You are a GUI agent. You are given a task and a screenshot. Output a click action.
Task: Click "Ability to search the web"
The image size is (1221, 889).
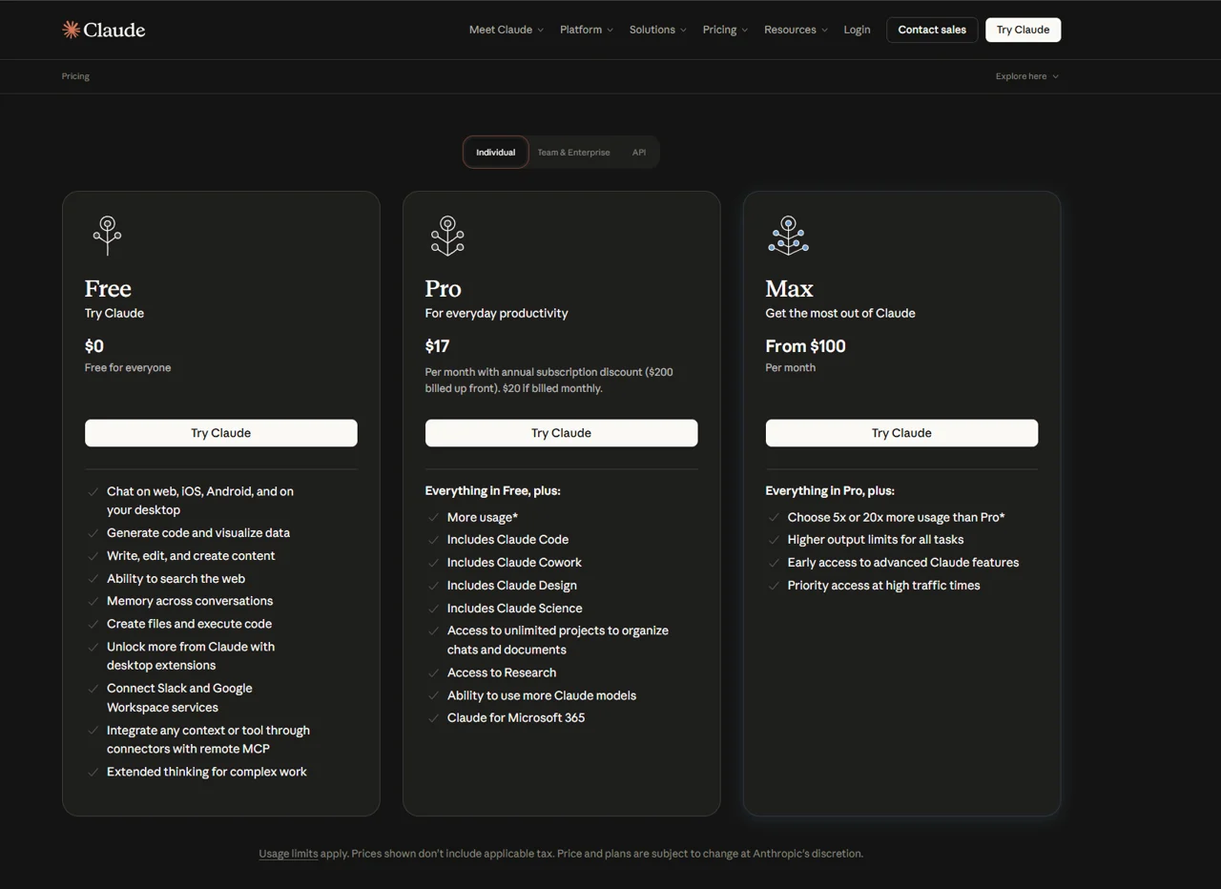pyautogui.click(x=176, y=579)
